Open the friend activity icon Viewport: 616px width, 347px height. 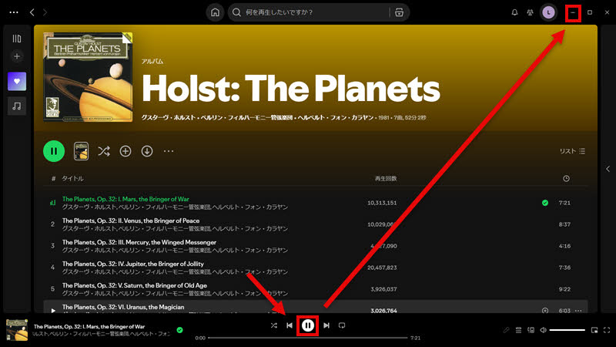click(530, 12)
